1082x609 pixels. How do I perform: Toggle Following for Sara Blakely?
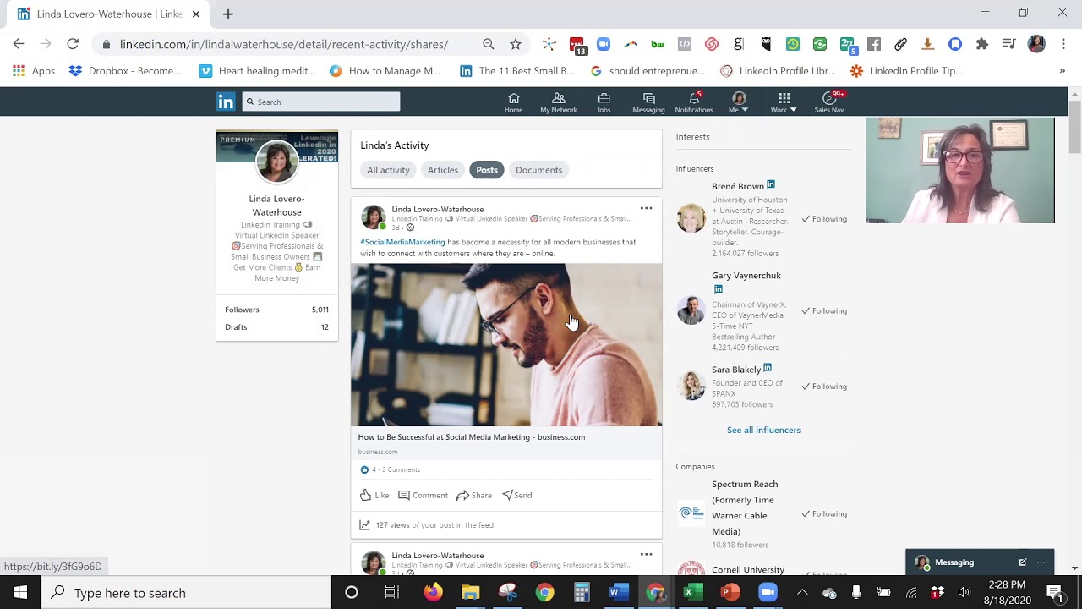824,387
